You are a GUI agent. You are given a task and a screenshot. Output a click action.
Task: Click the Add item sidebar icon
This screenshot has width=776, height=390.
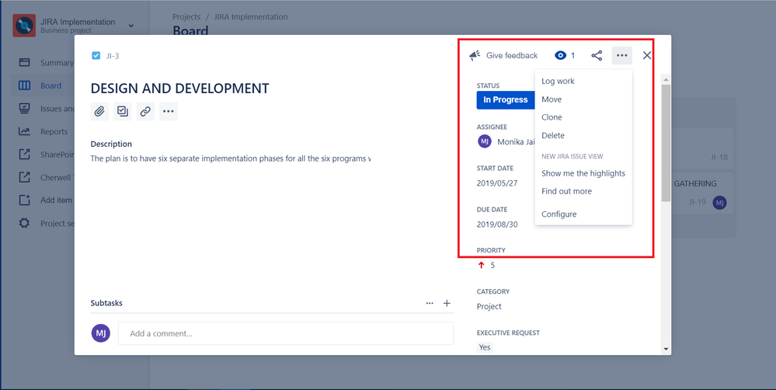pos(24,200)
